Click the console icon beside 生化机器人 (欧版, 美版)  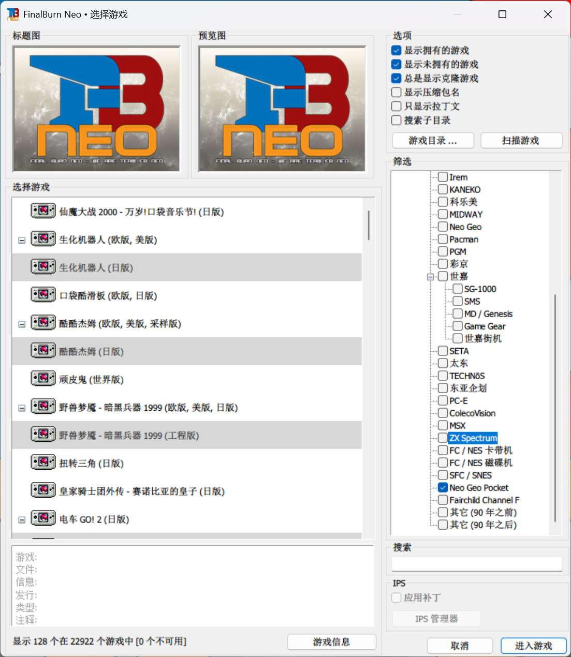[x=43, y=239]
